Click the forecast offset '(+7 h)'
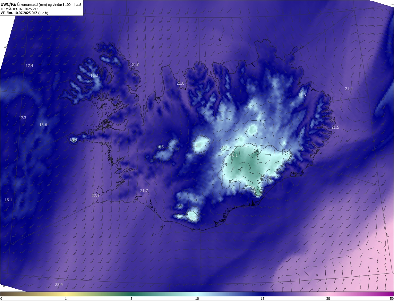The height and width of the screenshot is (301, 394). [x=43, y=13]
